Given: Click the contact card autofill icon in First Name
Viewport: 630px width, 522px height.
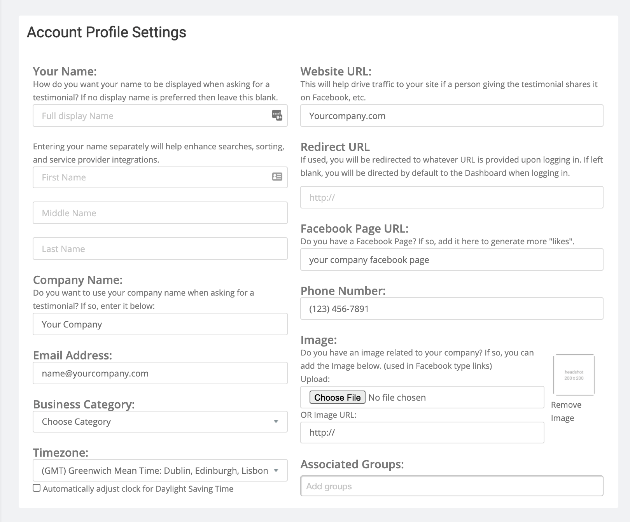Looking at the screenshot, I should (x=277, y=177).
